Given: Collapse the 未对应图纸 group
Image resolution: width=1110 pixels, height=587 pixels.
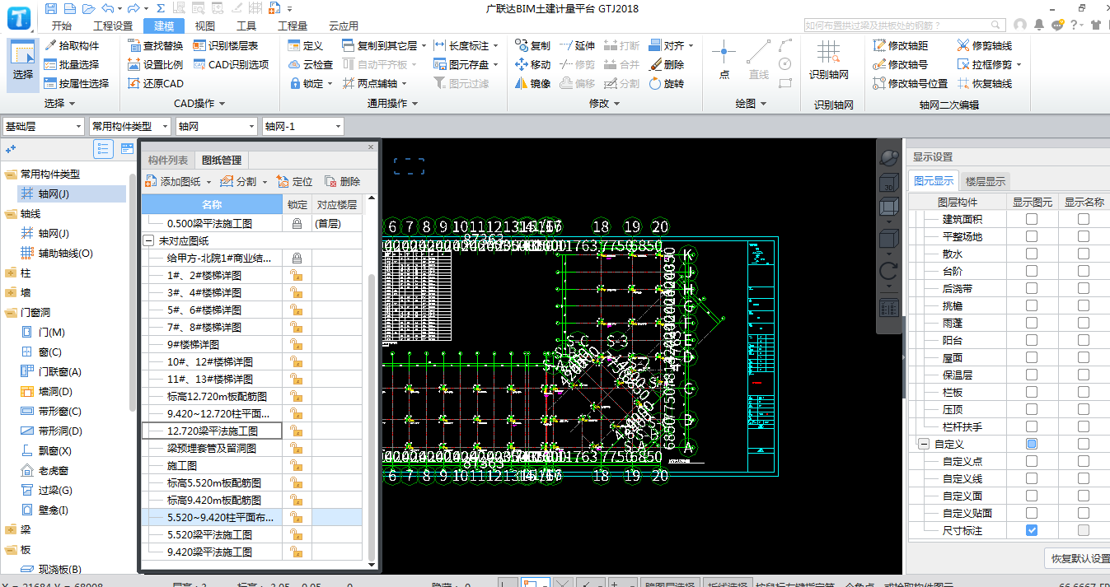Looking at the screenshot, I should tap(149, 241).
